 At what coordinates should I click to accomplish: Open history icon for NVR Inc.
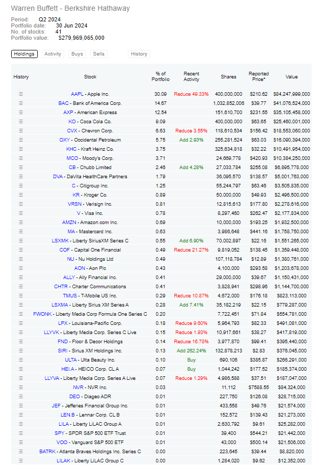coord(21,388)
